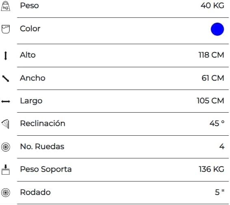The width and height of the screenshot is (230, 205).
Task: Click the 105 CM length value
Action: click(x=210, y=100)
